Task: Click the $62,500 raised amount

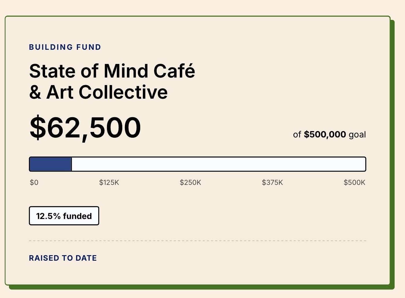Action: pyautogui.click(x=85, y=128)
